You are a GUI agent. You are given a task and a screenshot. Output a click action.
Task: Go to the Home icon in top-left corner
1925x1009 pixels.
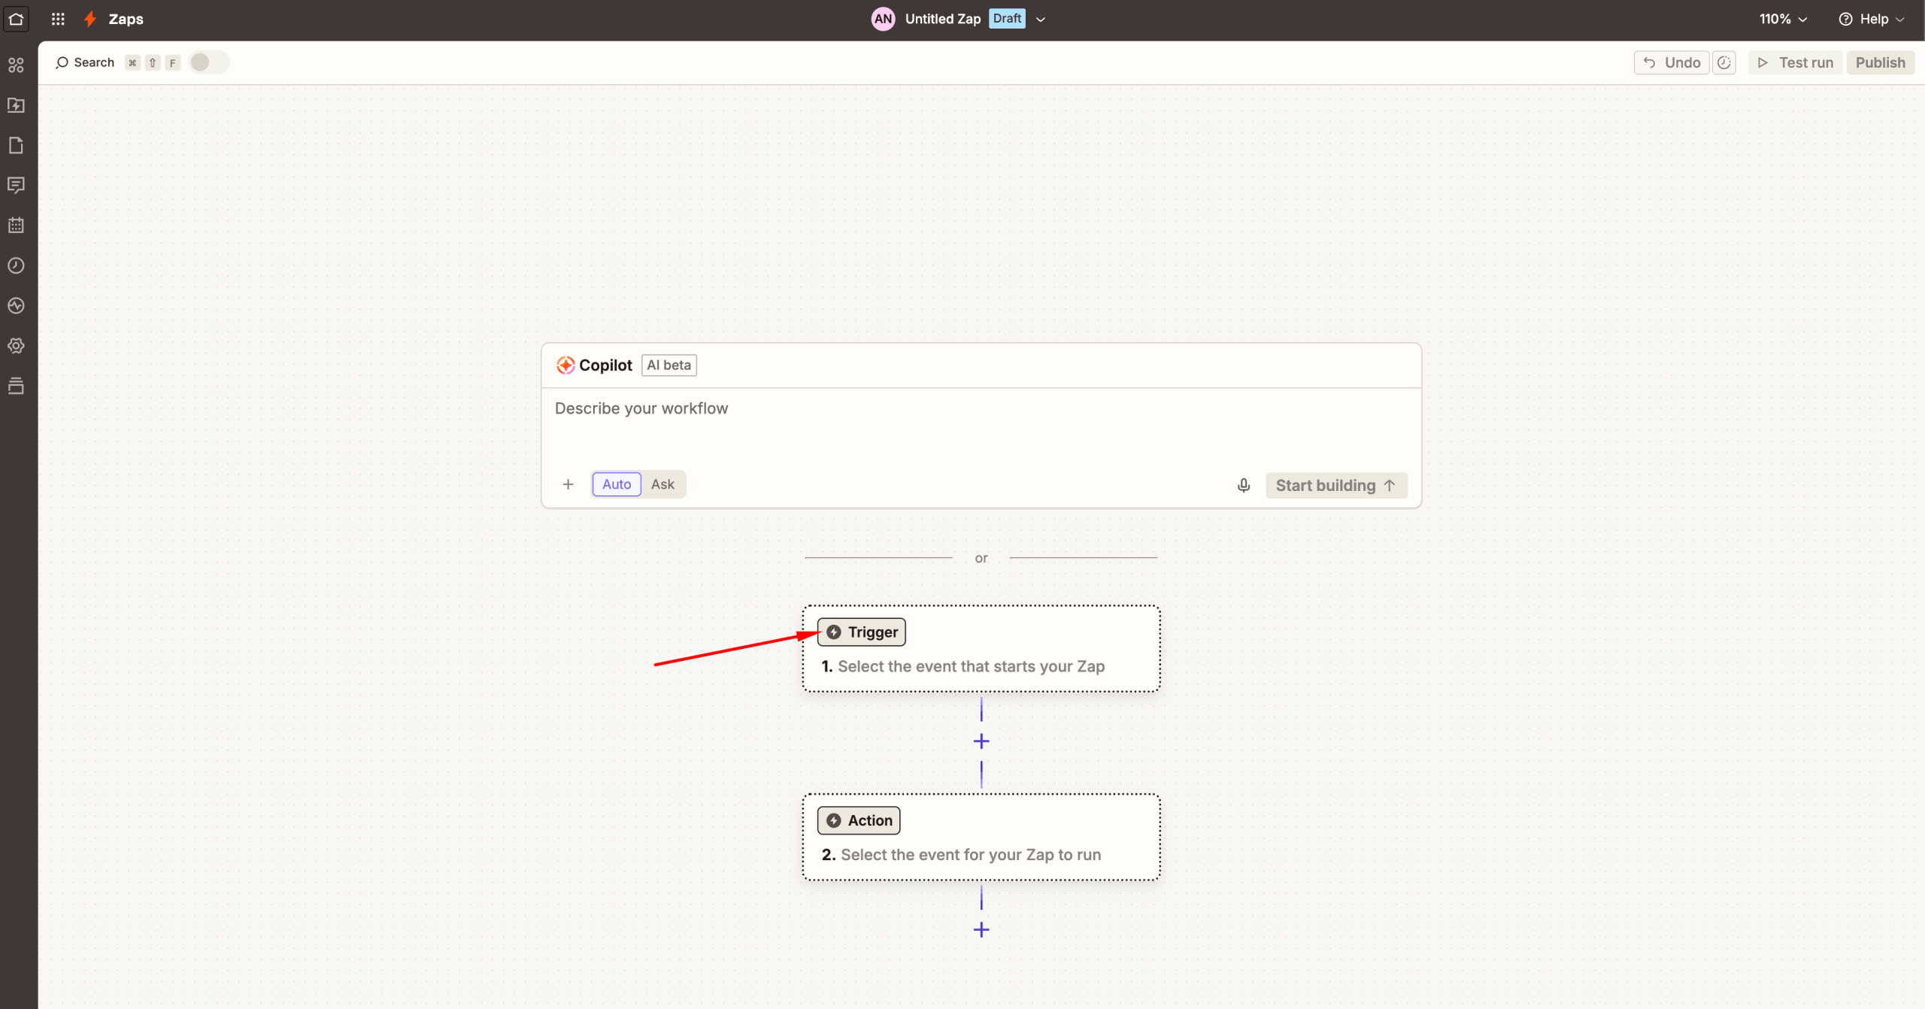coord(16,19)
